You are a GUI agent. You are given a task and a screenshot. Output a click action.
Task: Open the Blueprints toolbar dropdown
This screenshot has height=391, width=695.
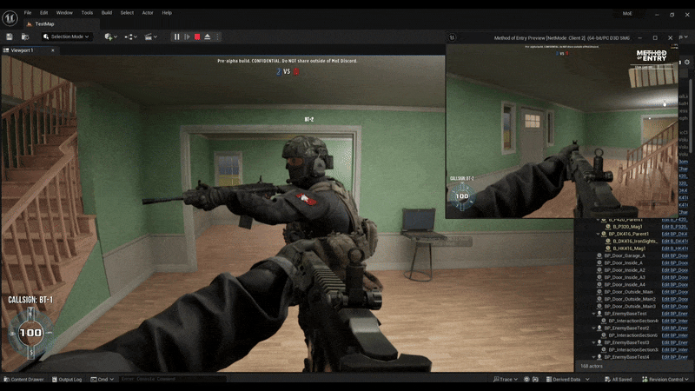point(130,36)
